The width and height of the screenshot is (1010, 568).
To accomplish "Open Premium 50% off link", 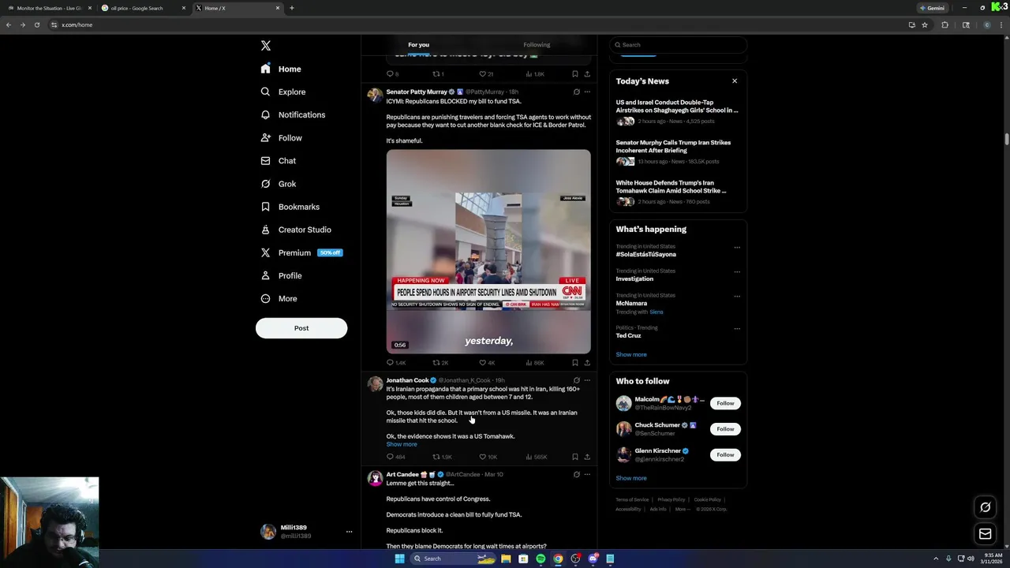I will tap(301, 252).
